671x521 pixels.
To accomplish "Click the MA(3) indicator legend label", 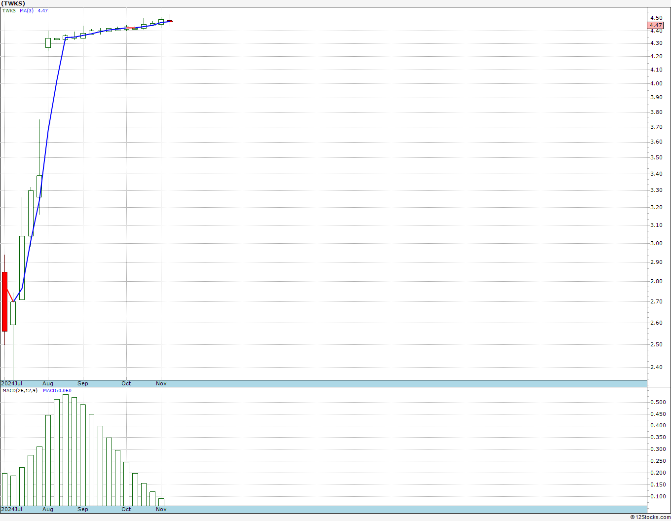I will [27, 10].
